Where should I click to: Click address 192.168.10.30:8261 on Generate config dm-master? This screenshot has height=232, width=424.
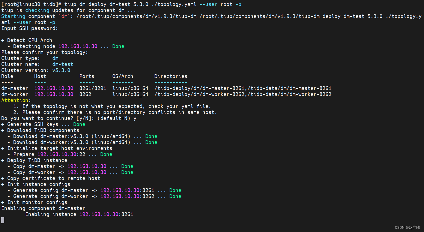(127, 190)
